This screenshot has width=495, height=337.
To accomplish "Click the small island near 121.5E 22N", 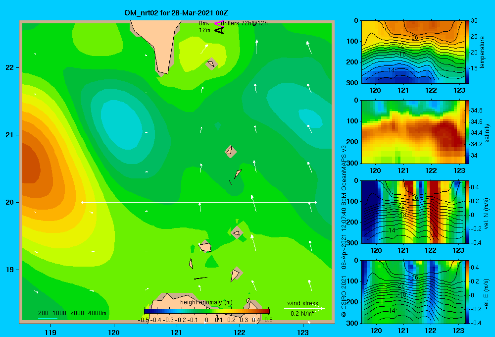I will (211, 64).
